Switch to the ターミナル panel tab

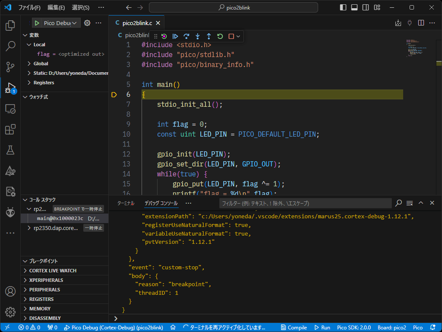pos(126,203)
